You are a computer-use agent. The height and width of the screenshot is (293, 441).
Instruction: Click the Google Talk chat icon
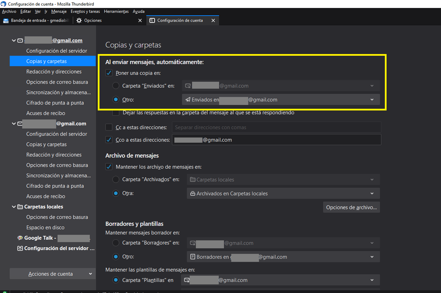(x=20, y=238)
